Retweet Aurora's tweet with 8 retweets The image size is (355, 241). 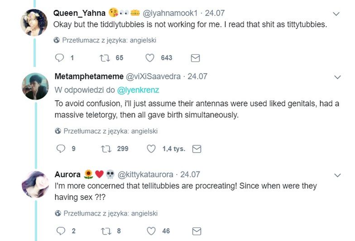pos(106,231)
